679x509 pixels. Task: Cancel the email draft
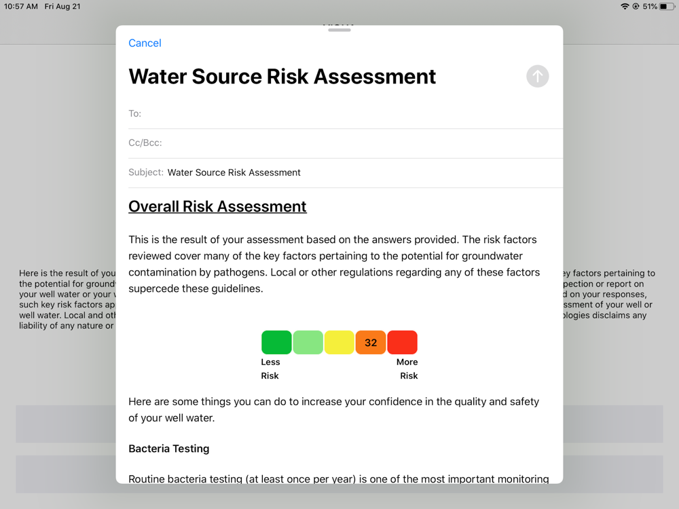point(145,43)
